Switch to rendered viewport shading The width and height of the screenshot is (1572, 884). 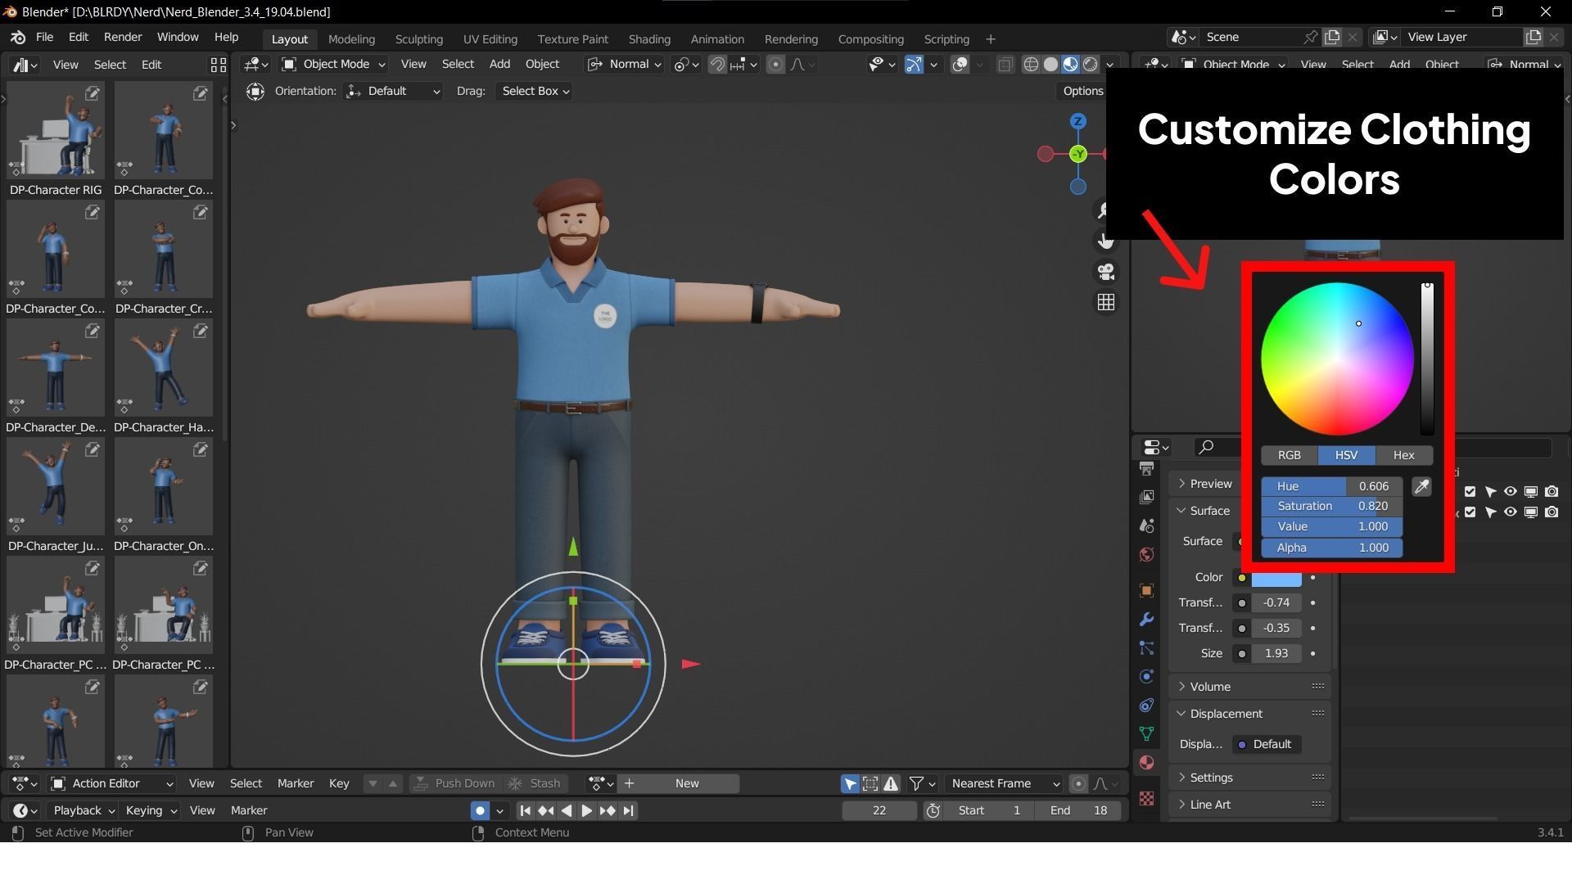coord(1091,65)
